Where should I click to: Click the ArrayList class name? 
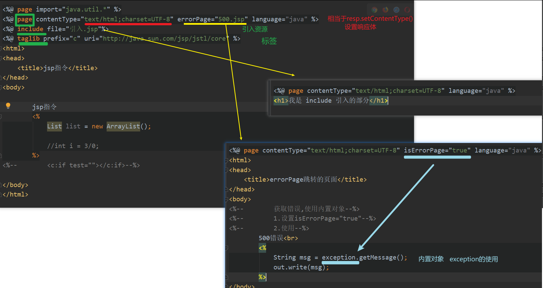[123, 126]
